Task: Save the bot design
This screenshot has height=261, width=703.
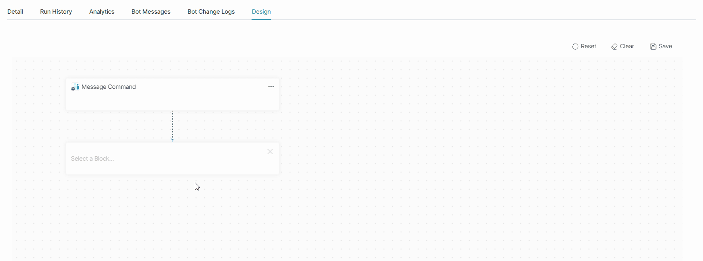Action: coord(661,46)
